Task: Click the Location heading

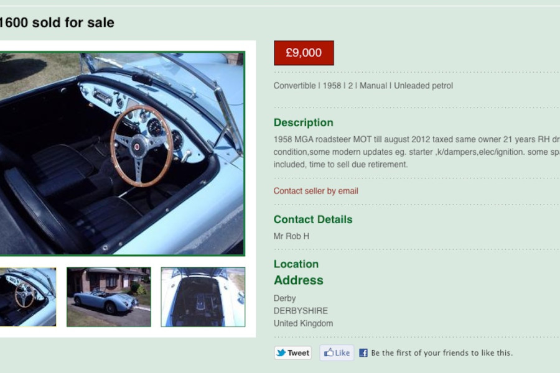Action: (x=296, y=264)
